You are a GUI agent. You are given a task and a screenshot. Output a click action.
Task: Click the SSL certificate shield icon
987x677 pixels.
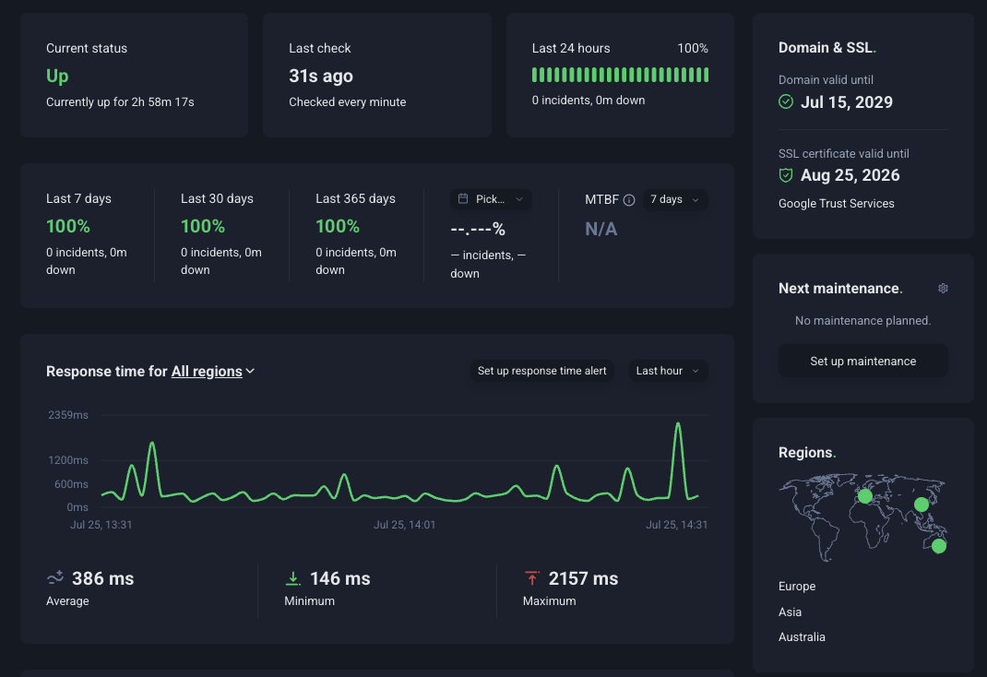(x=786, y=175)
